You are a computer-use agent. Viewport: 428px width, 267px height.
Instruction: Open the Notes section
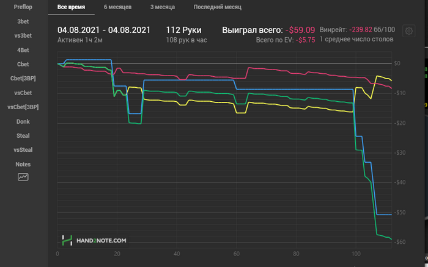(x=23, y=164)
